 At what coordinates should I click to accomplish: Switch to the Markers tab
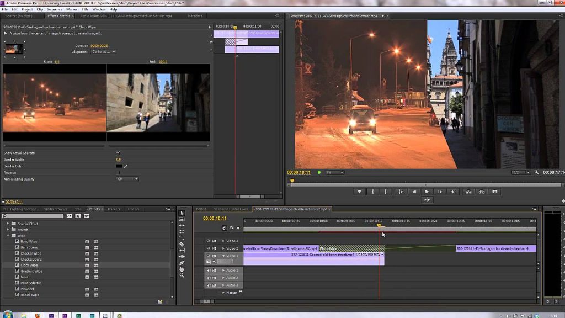[x=114, y=209]
